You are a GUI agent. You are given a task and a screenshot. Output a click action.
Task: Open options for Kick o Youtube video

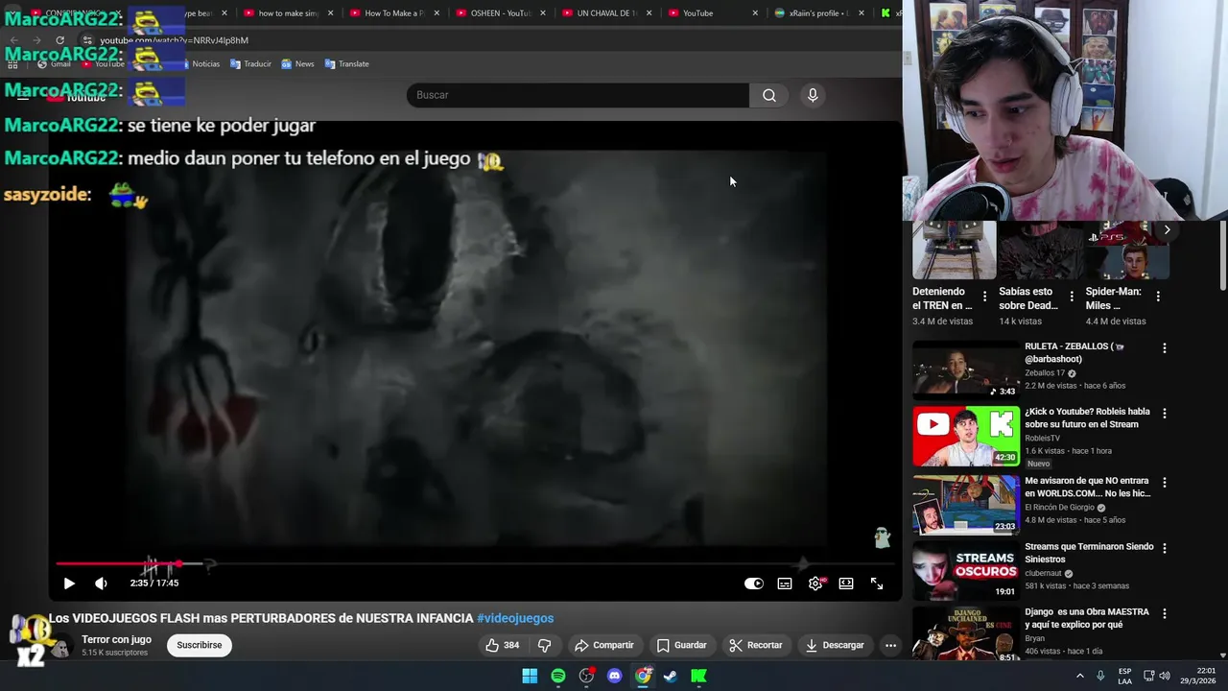(1165, 414)
